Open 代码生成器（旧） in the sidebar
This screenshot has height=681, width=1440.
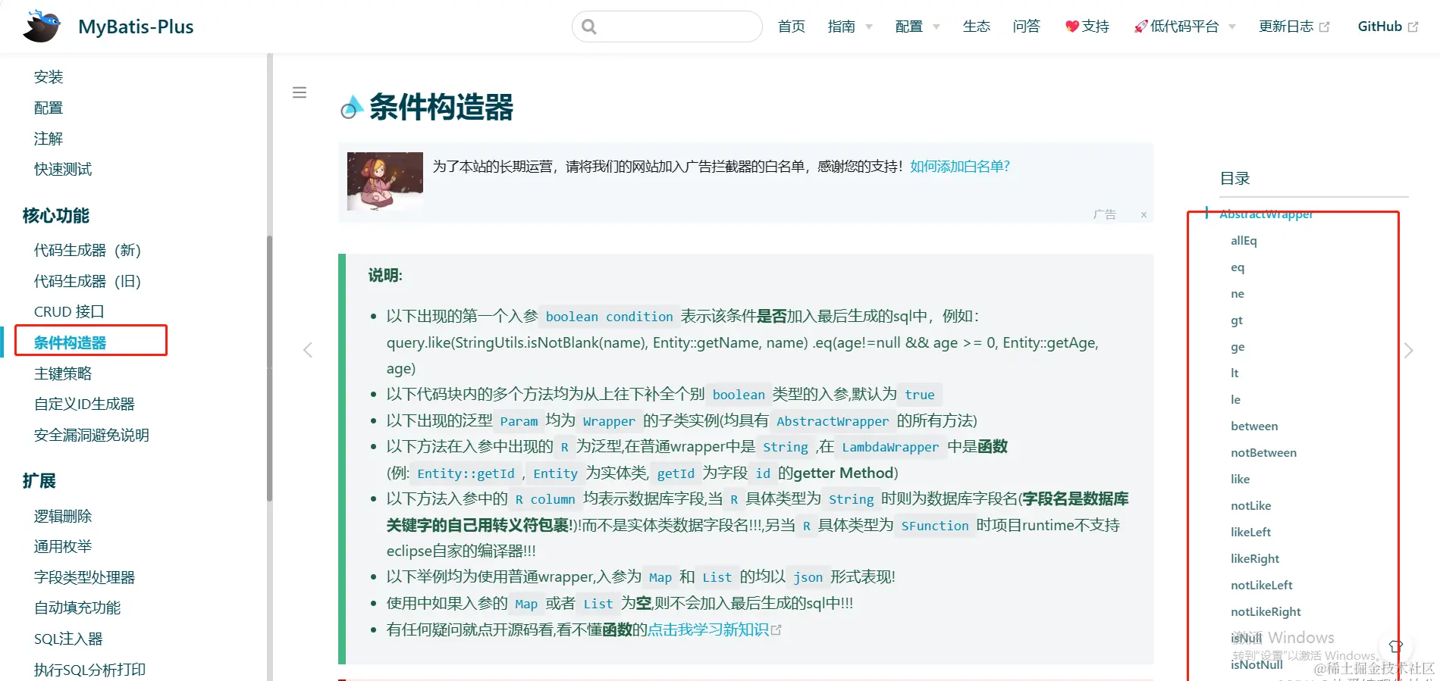point(88,282)
